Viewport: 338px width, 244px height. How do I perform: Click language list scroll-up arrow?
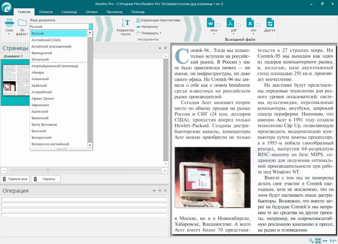click(x=90, y=33)
